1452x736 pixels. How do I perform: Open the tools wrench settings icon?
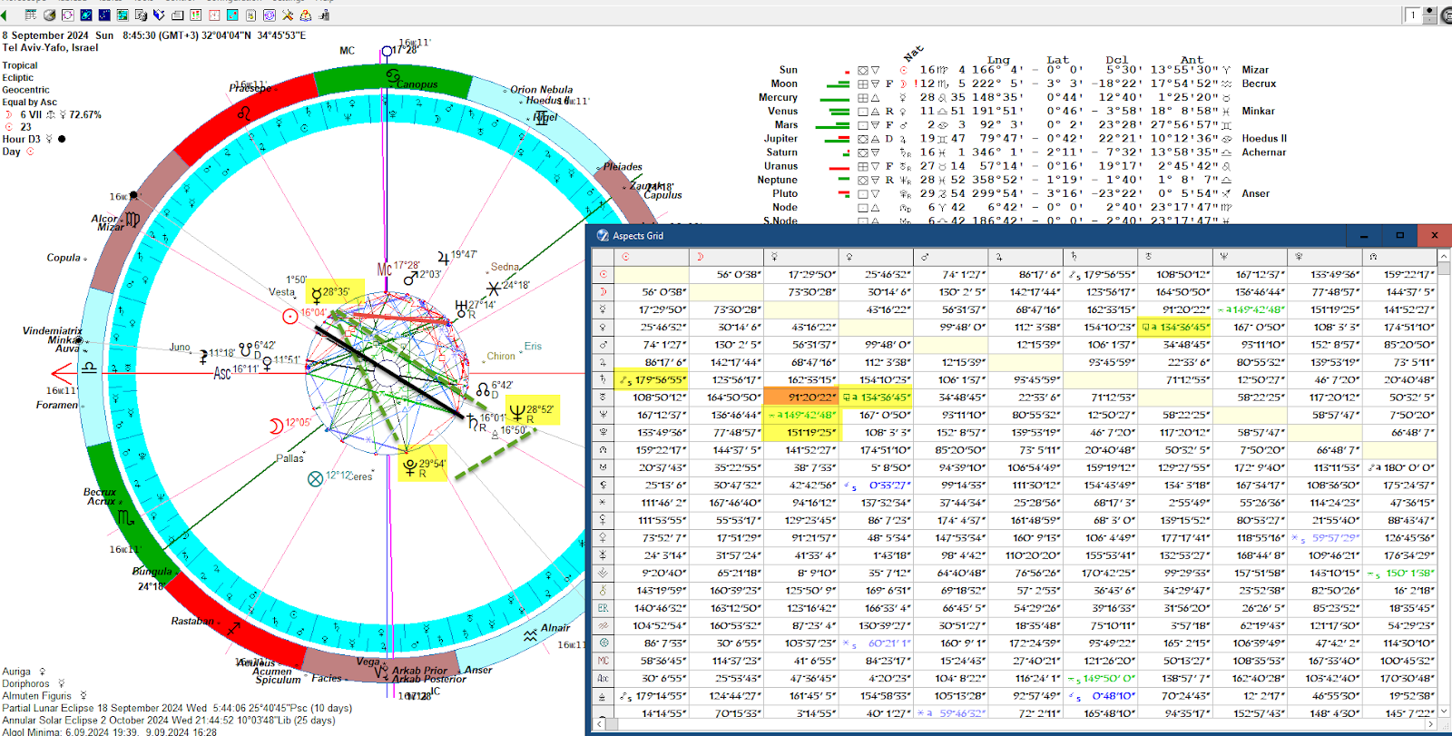(288, 15)
